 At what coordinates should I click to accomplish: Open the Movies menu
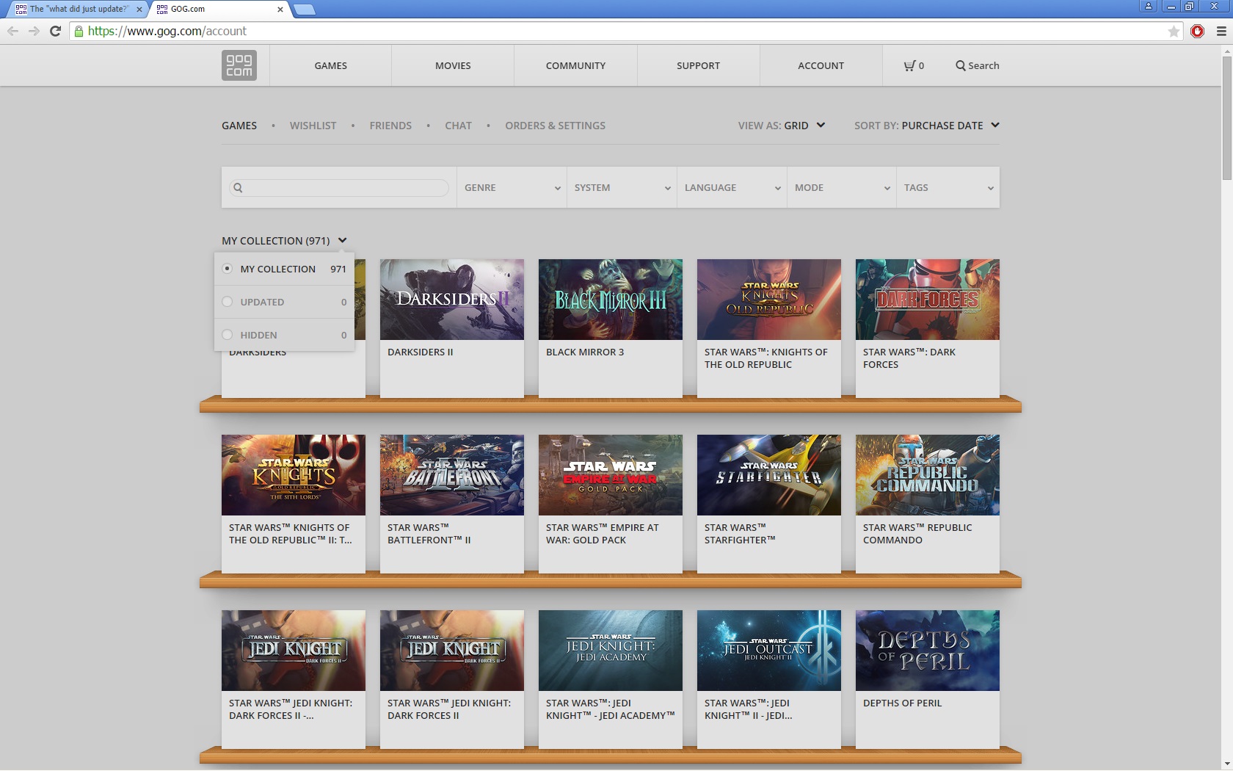coord(453,65)
